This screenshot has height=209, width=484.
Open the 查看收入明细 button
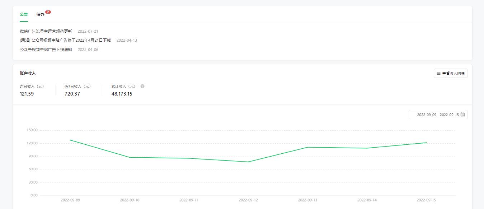(451, 73)
